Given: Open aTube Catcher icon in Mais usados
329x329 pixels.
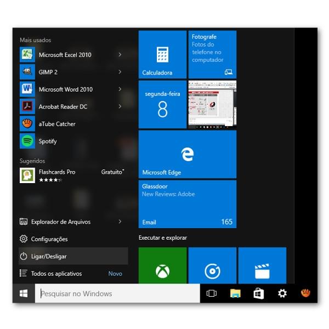Looking at the screenshot, I should pos(27,124).
